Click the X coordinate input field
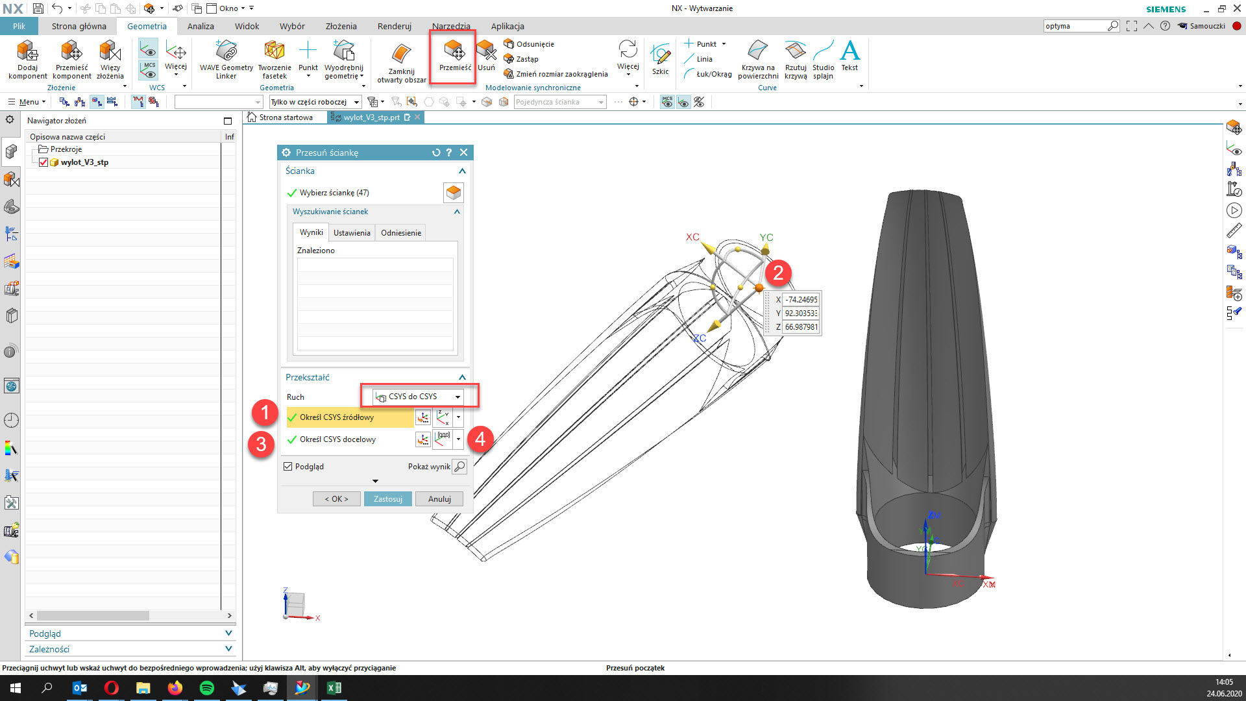 (801, 300)
